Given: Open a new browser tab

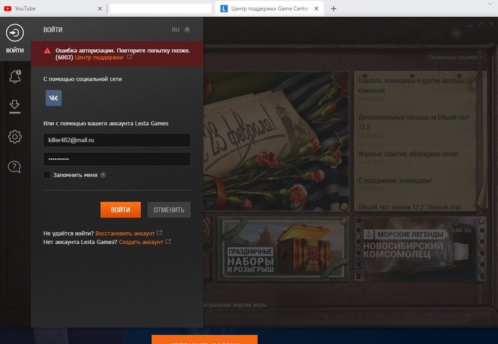Looking at the screenshot, I should click(x=334, y=9).
